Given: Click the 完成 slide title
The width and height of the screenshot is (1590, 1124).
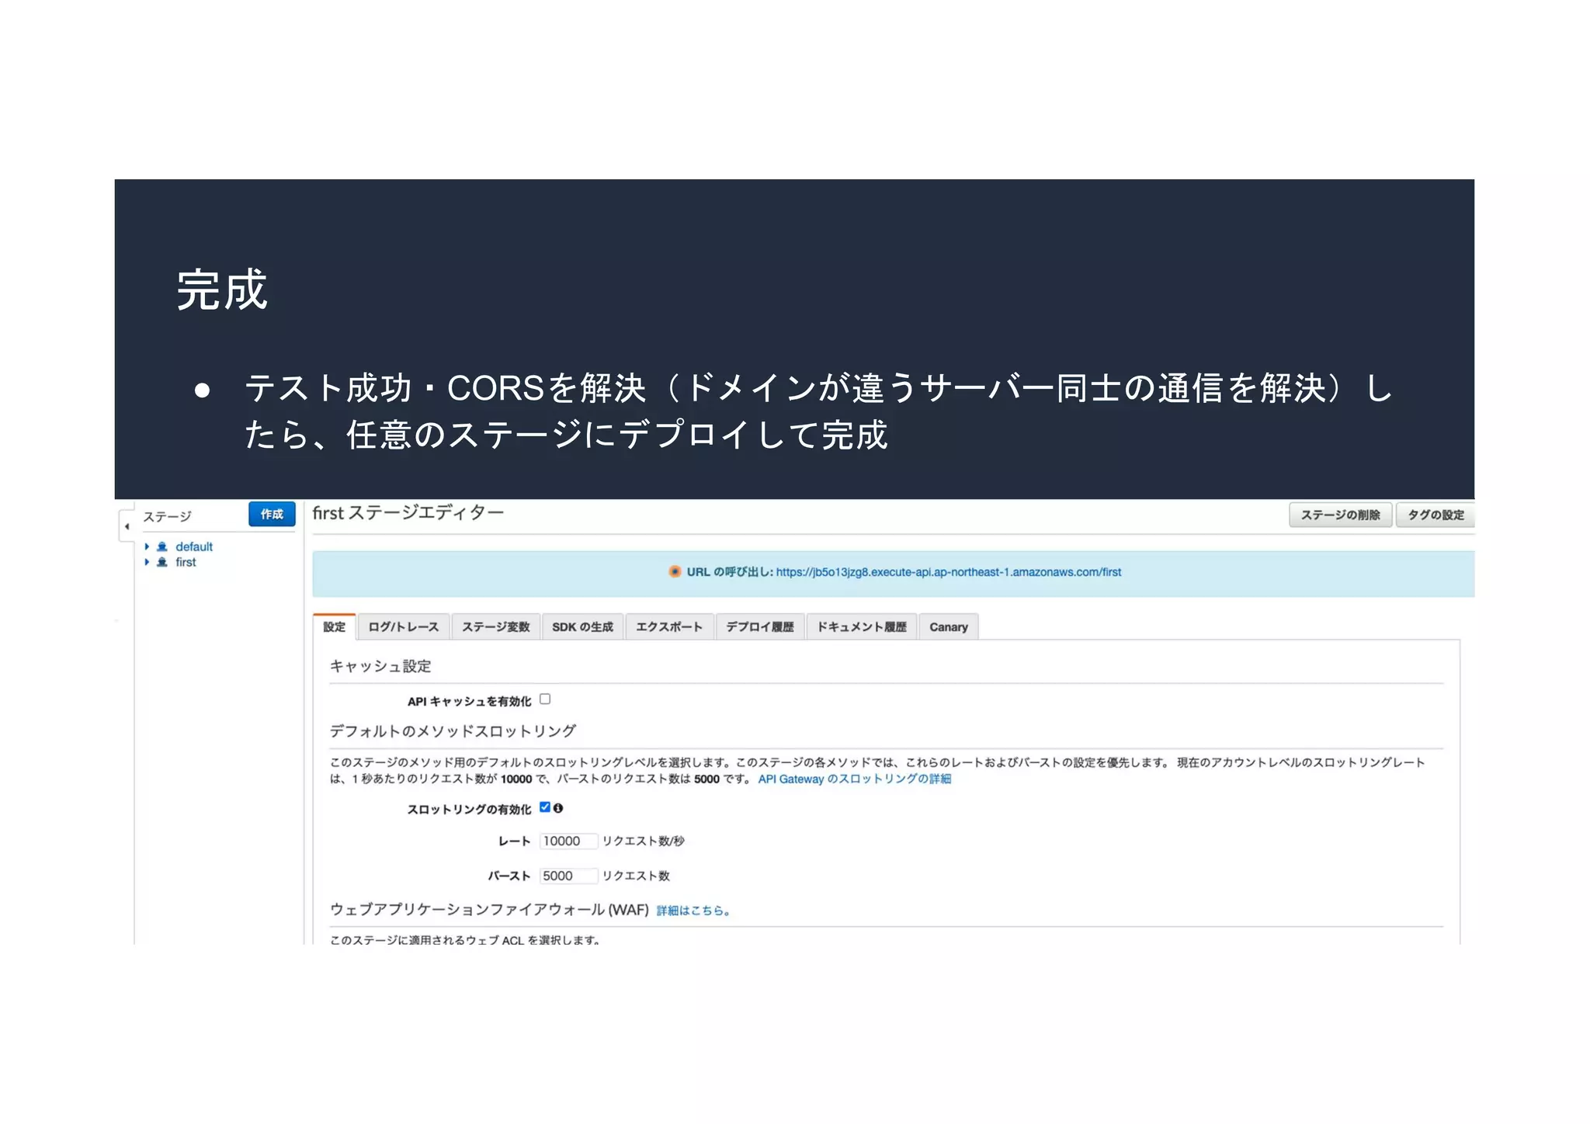Looking at the screenshot, I should (222, 290).
